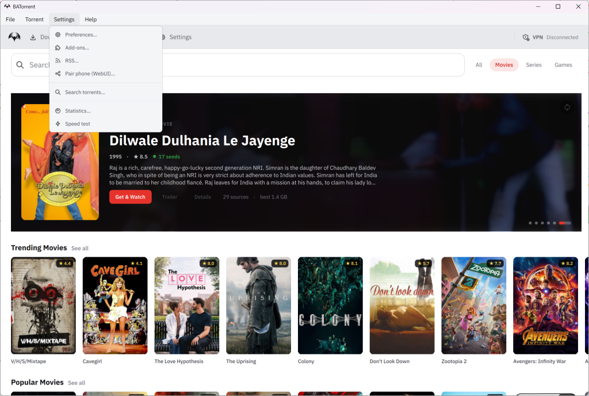Open the Help menu

pyautogui.click(x=90, y=20)
